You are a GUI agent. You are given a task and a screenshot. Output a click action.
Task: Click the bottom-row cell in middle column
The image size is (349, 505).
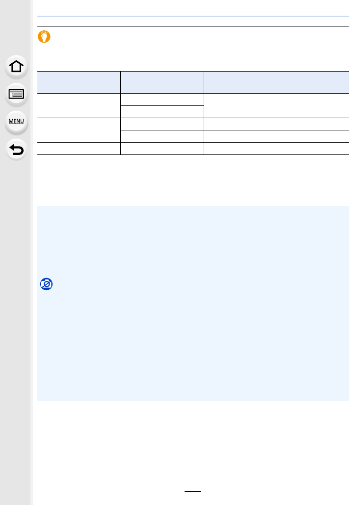[x=162, y=149]
